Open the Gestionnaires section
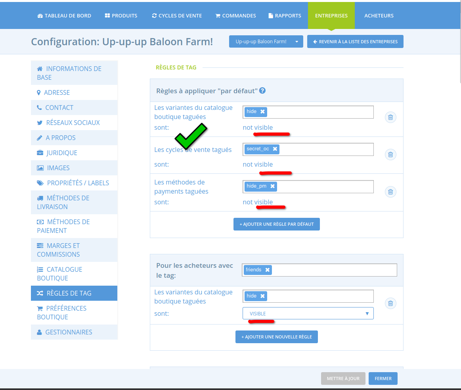461x390 pixels. (74, 332)
